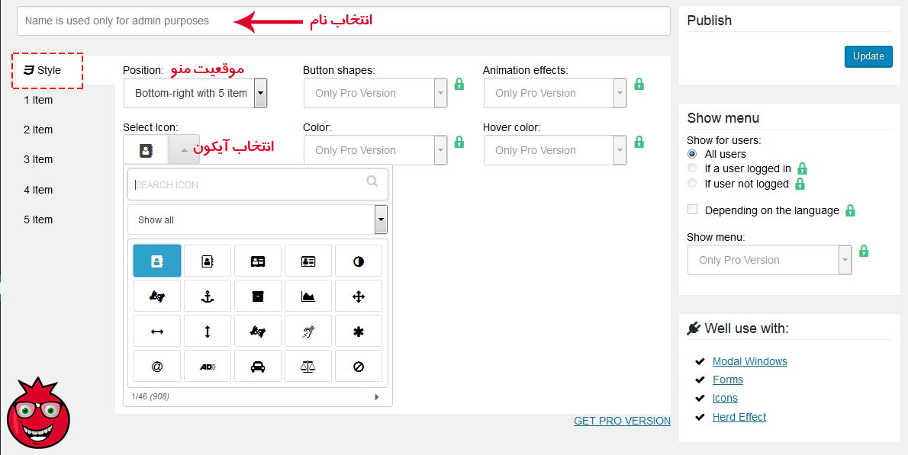Screen dimensions: 908x455
Task: Select the area chart icon
Action: point(307,295)
